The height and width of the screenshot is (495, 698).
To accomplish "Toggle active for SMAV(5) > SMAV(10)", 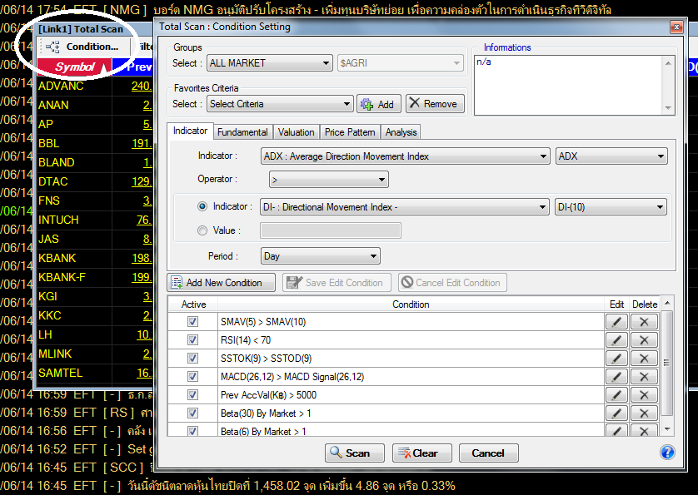I will (192, 322).
